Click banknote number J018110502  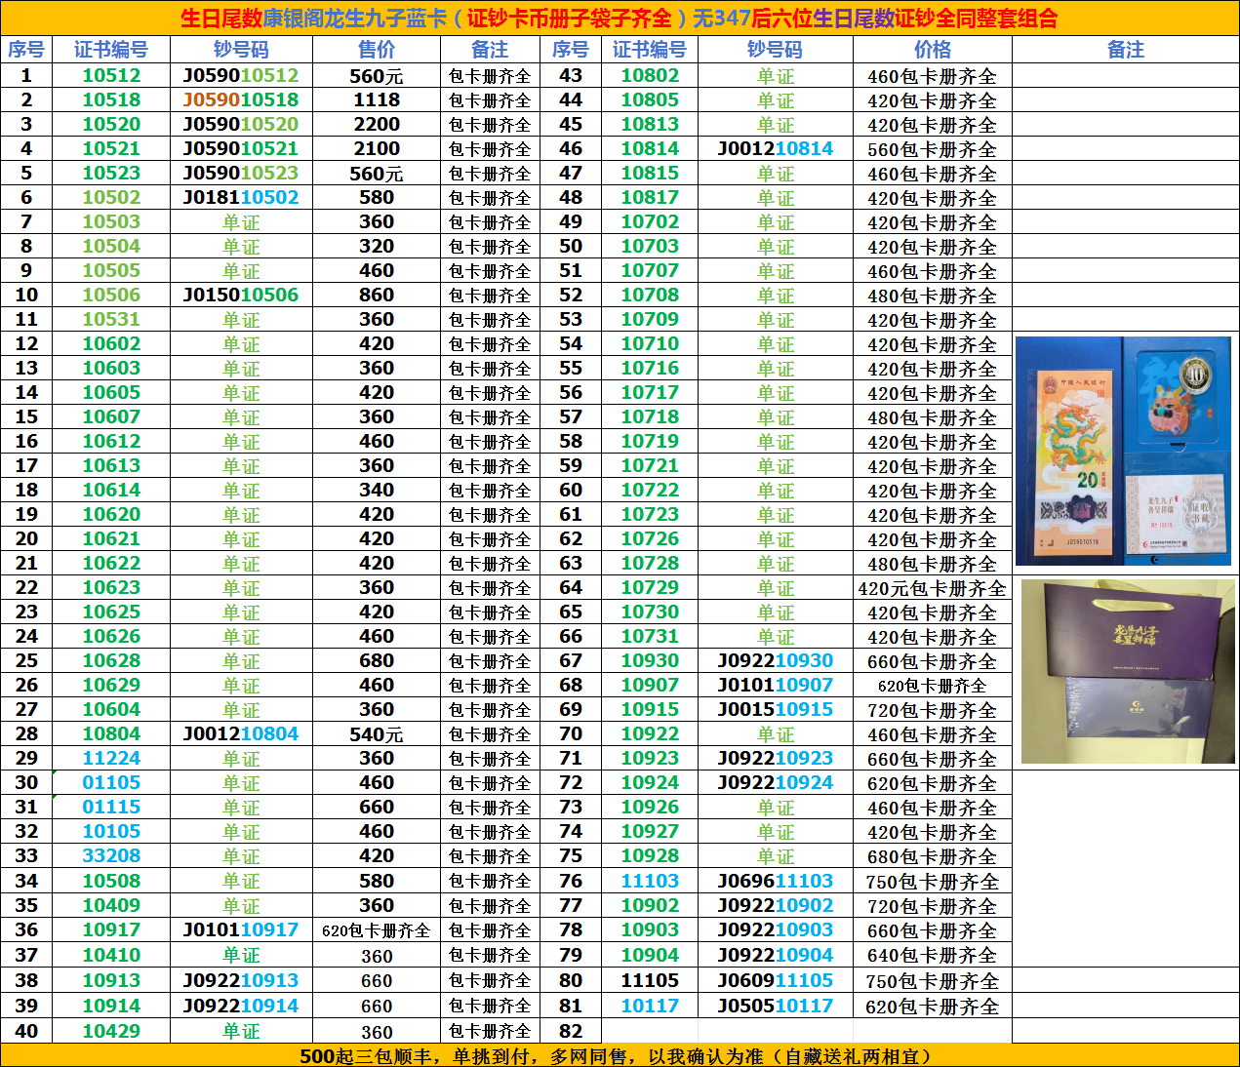tap(241, 197)
